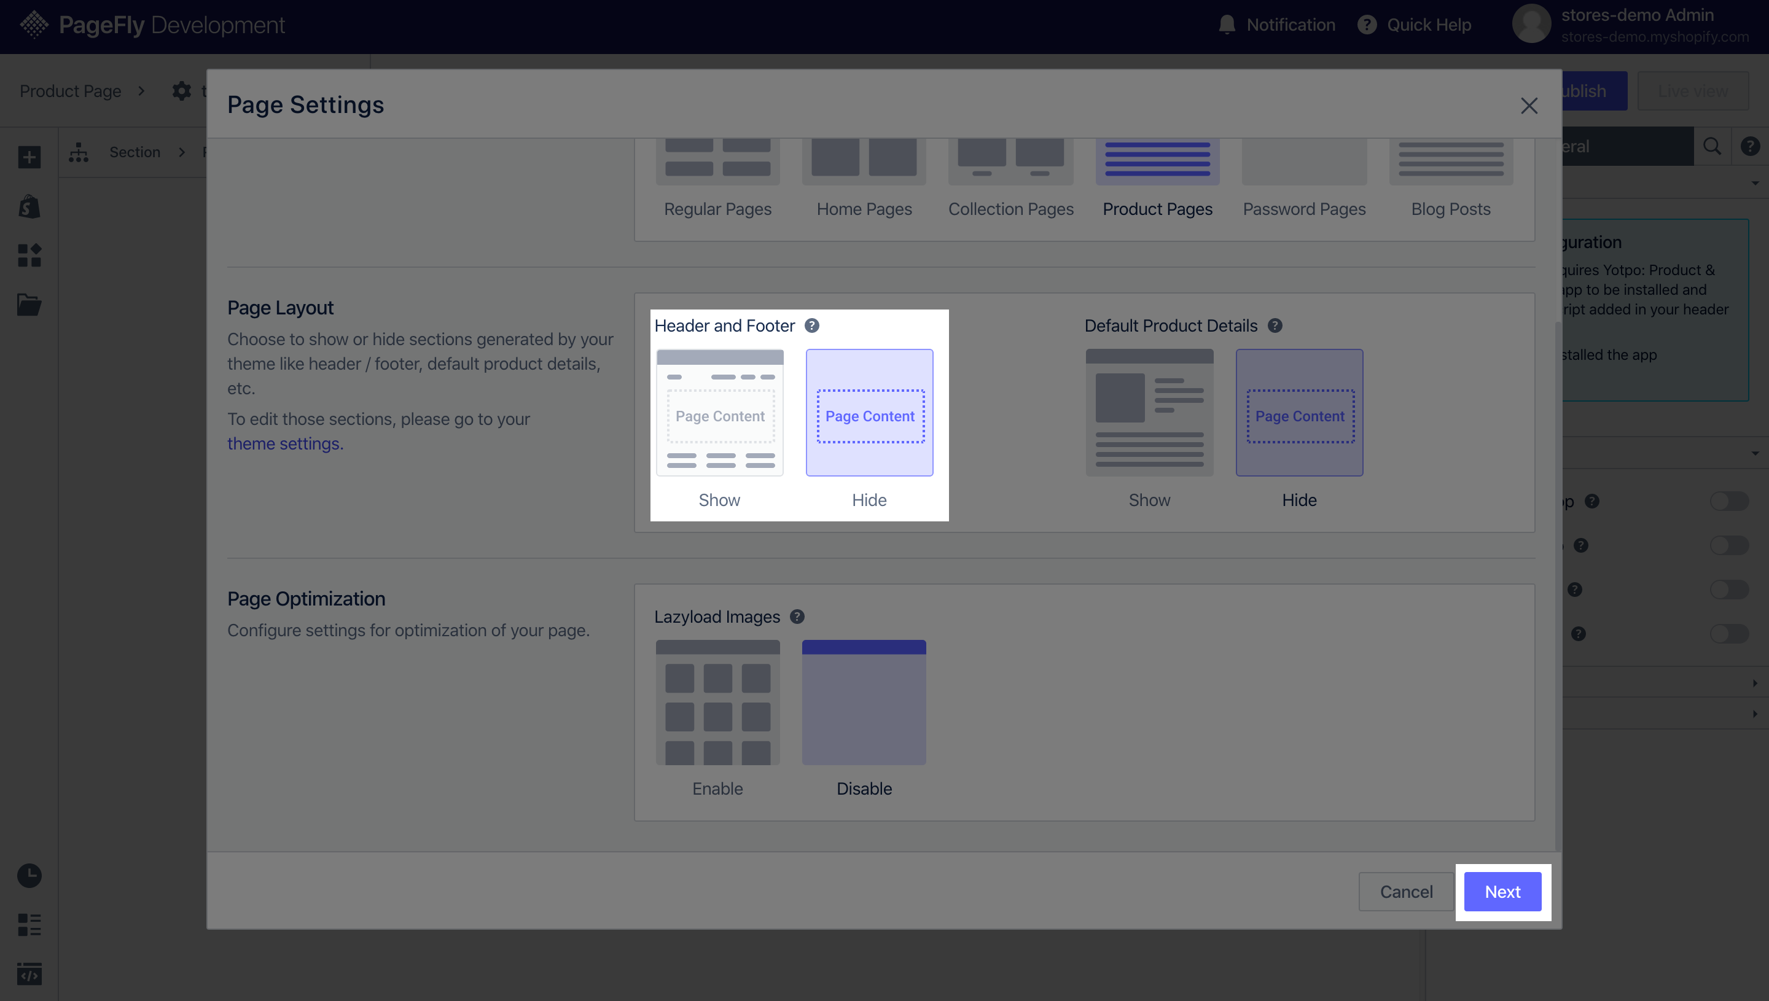Open the custom code editor icon
1769x1001 pixels.
point(29,973)
